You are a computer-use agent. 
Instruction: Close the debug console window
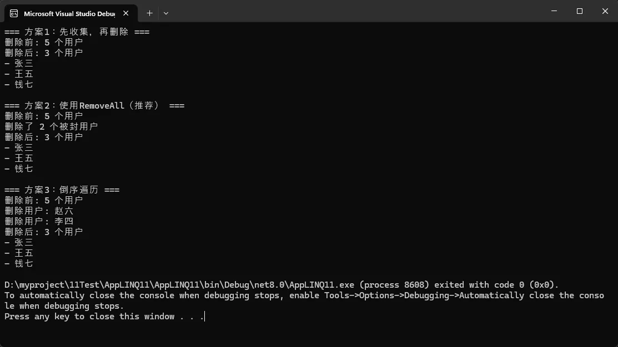coord(605,11)
